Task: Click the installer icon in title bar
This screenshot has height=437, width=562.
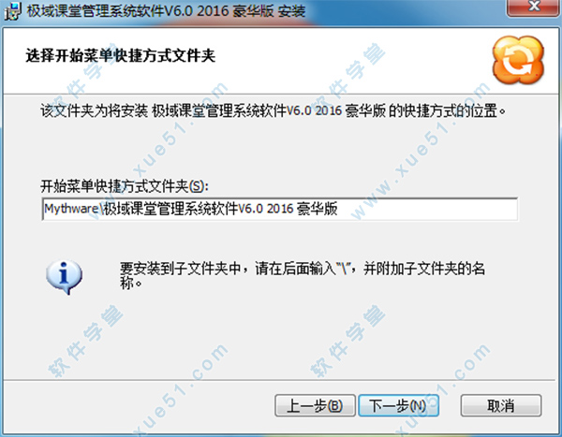Action: click(12, 10)
